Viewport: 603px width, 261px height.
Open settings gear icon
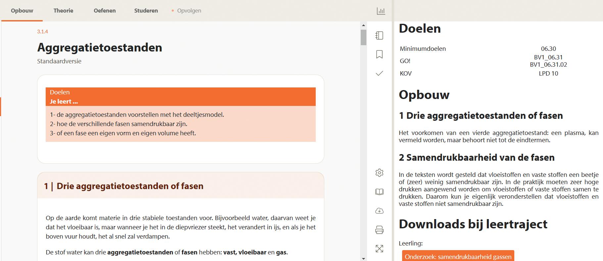point(379,173)
